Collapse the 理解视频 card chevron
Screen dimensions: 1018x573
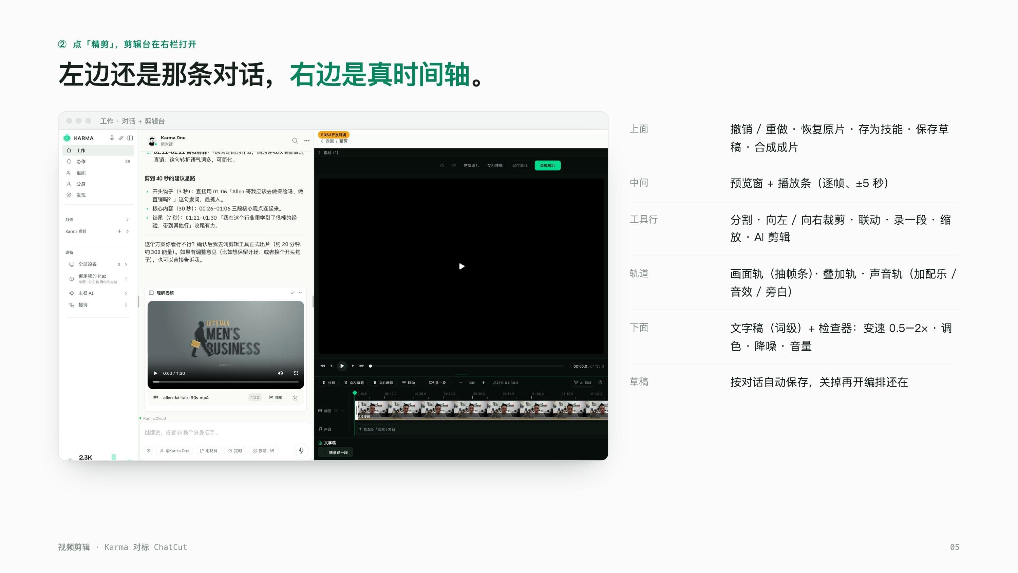pos(300,293)
